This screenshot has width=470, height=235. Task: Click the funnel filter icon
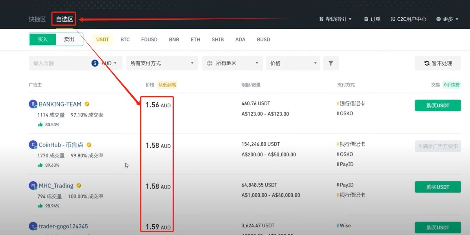coord(331,63)
